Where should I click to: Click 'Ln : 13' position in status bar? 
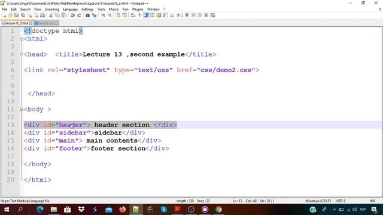pyautogui.click(x=237, y=201)
